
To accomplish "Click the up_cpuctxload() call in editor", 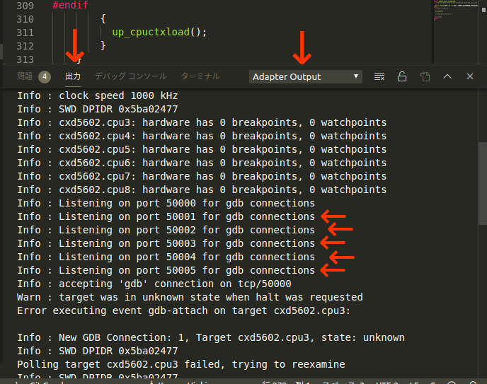I will (159, 33).
